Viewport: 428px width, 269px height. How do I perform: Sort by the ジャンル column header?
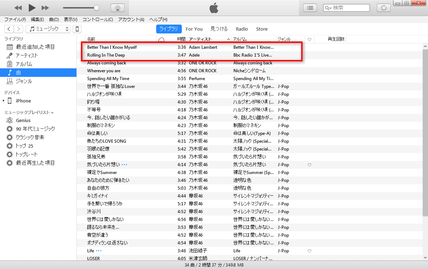pos(290,39)
